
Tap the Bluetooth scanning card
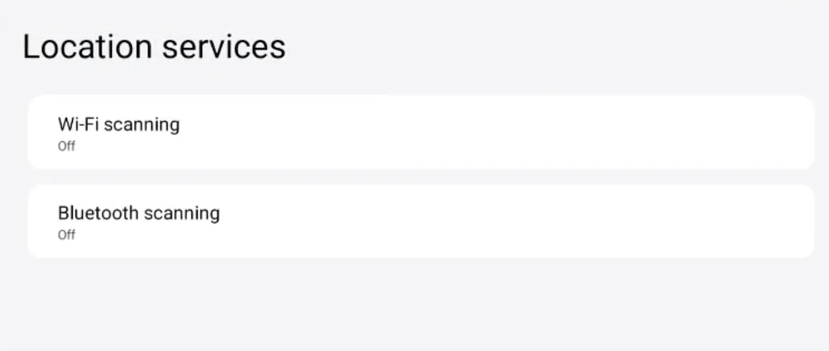[x=420, y=221]
